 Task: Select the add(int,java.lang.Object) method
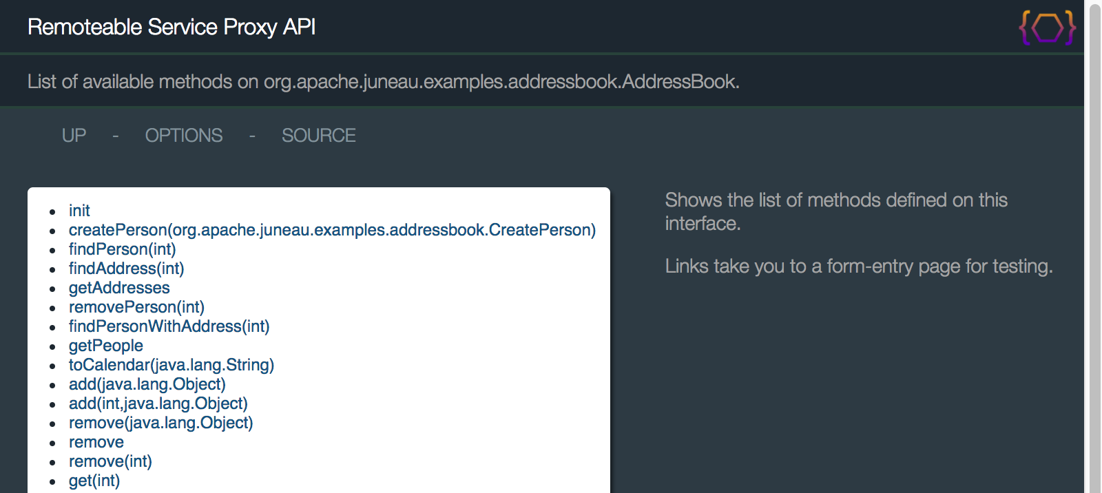[x=158, y=403]
